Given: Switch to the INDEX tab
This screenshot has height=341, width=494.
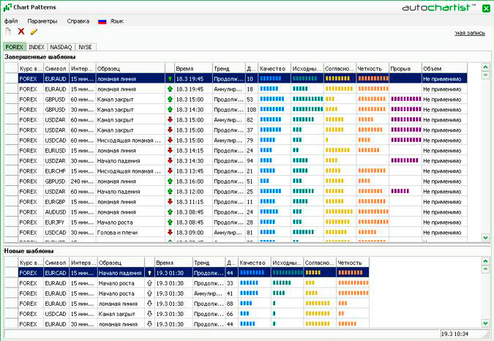Looking at the screenshot, I should pyautogui.click(x=37, y=47).
